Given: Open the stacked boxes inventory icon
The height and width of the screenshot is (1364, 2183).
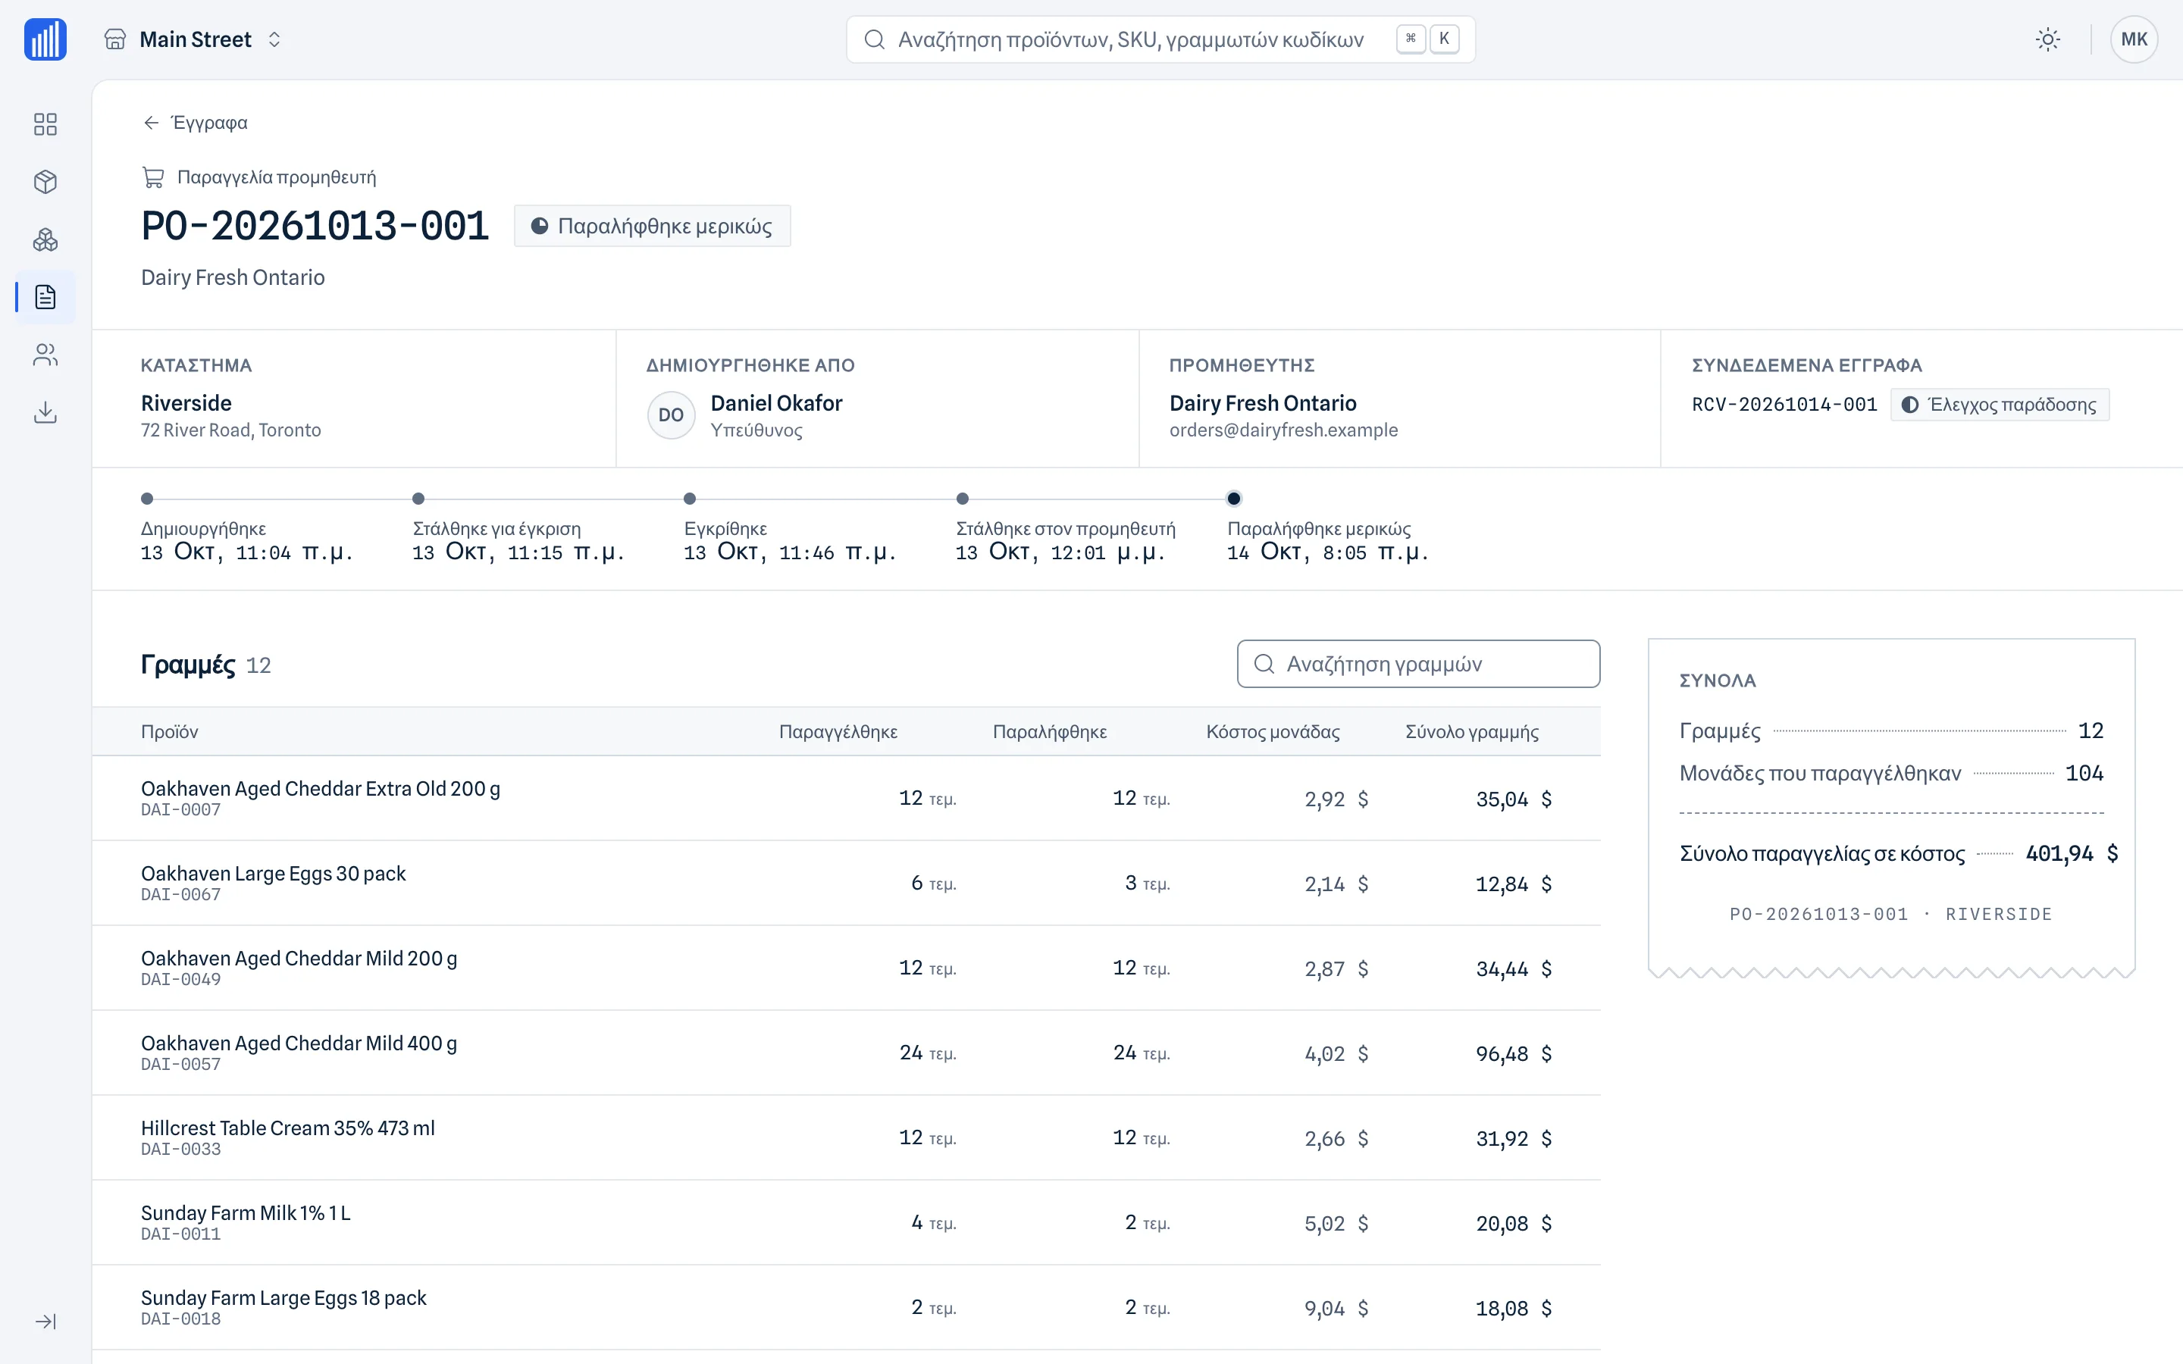Looking at the screenshot, I should pos(45,239).
